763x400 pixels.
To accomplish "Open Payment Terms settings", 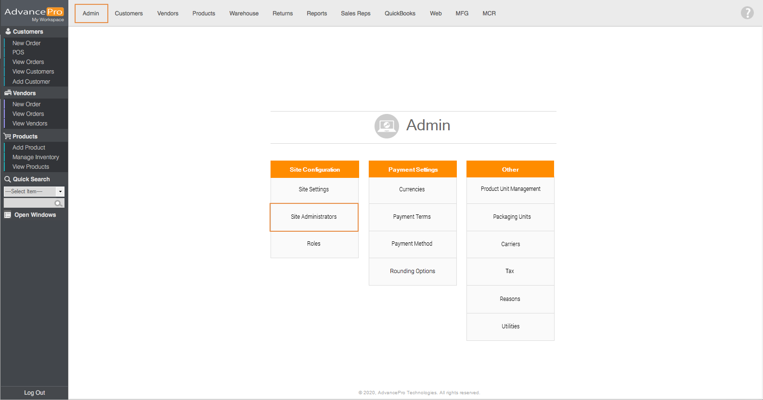I will click(412, 217).
